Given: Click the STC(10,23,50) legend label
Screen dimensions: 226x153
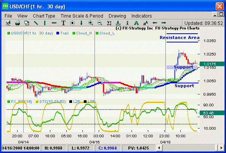Looking at the screenshot, I should pos(53,101).
